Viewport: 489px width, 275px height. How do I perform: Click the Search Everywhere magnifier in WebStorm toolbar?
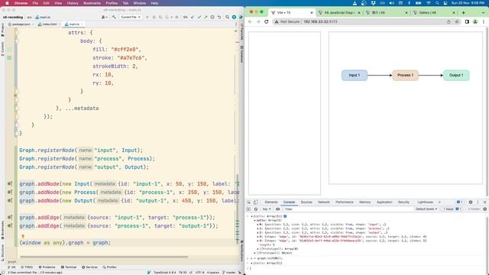pos(228,17)
